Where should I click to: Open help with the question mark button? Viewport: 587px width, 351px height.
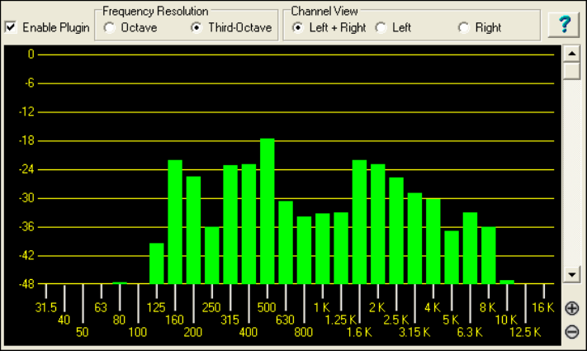[564, 25]
